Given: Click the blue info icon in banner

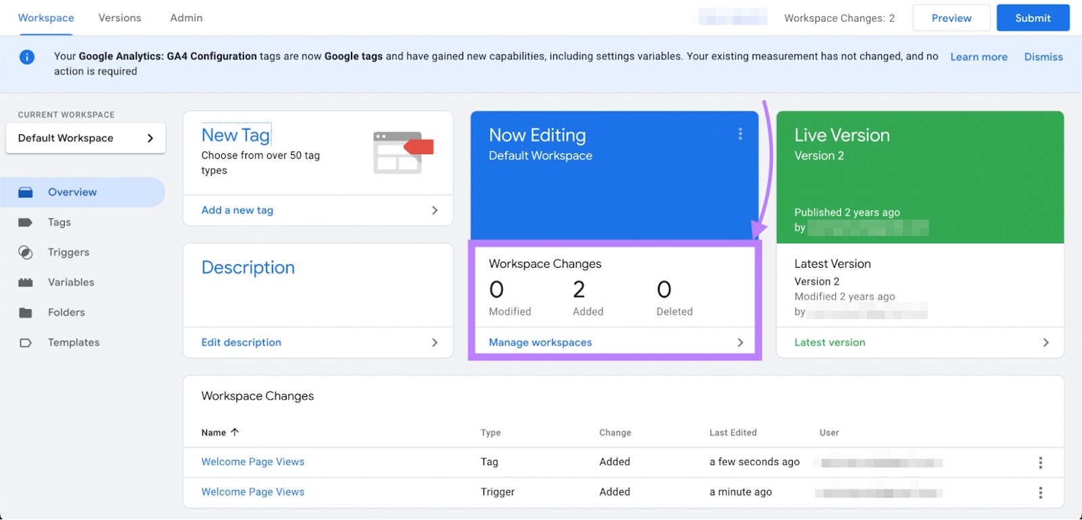Looking at the screenshot, I should (x=27, y=57).
